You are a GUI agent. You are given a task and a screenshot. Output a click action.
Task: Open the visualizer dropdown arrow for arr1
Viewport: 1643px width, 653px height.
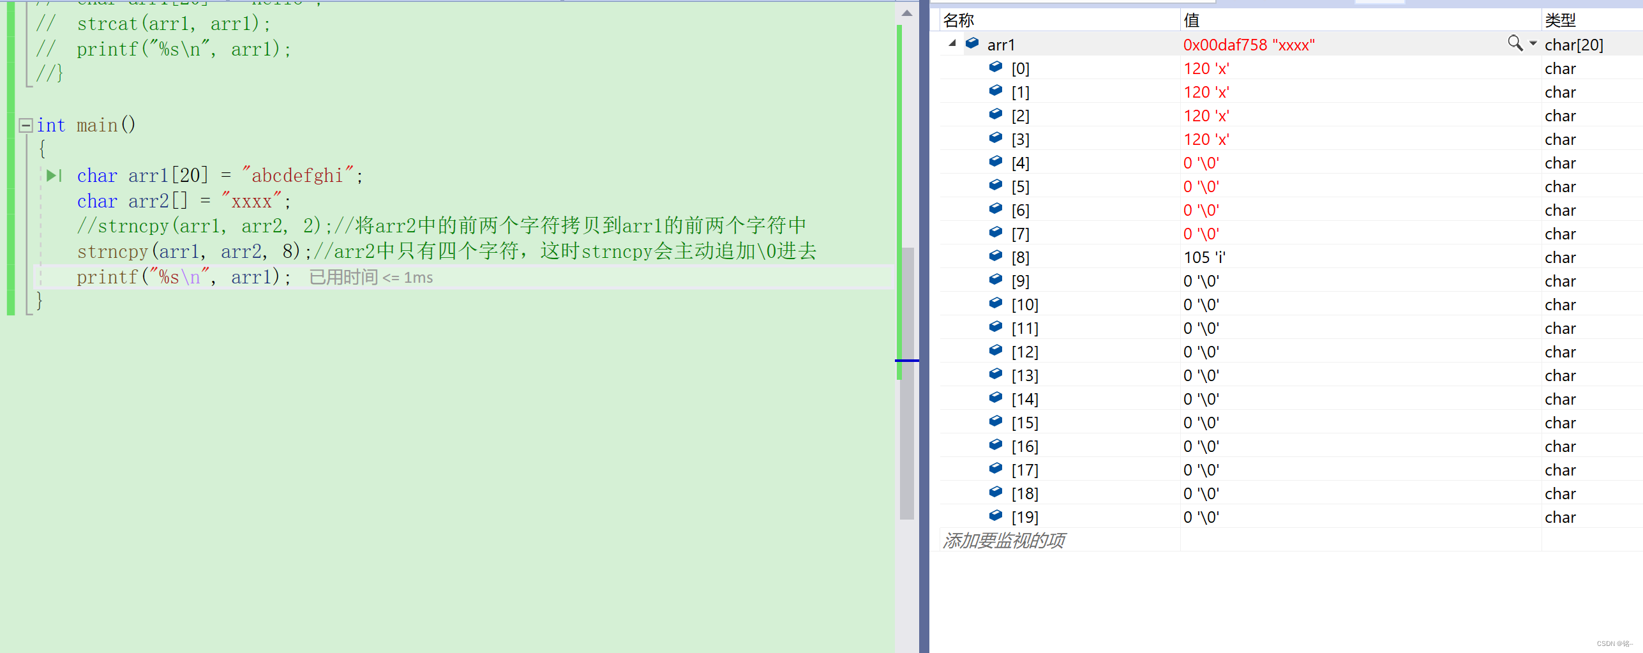1533,43
